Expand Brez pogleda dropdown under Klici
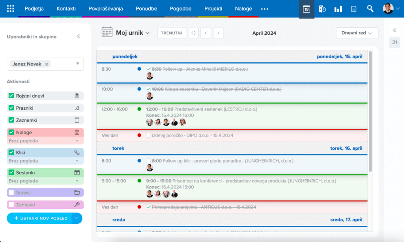Viewport: 404px width, 242px height. click(77, 161)
